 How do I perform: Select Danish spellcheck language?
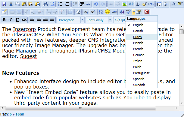click(142, 31)
